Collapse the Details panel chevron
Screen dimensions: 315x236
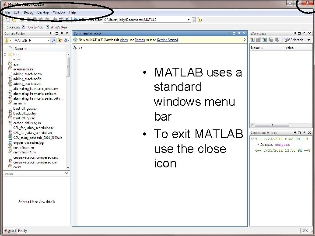[x=66, y=173]
